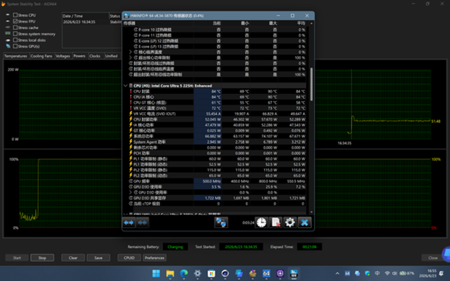450x281 pixels.
Task: Click clock icon beside GPU 频率 row
Action: click(x=131, y=181)
